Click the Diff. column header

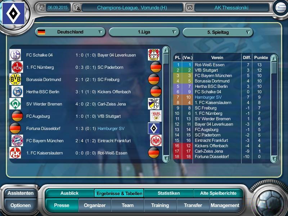pos(247,58)
